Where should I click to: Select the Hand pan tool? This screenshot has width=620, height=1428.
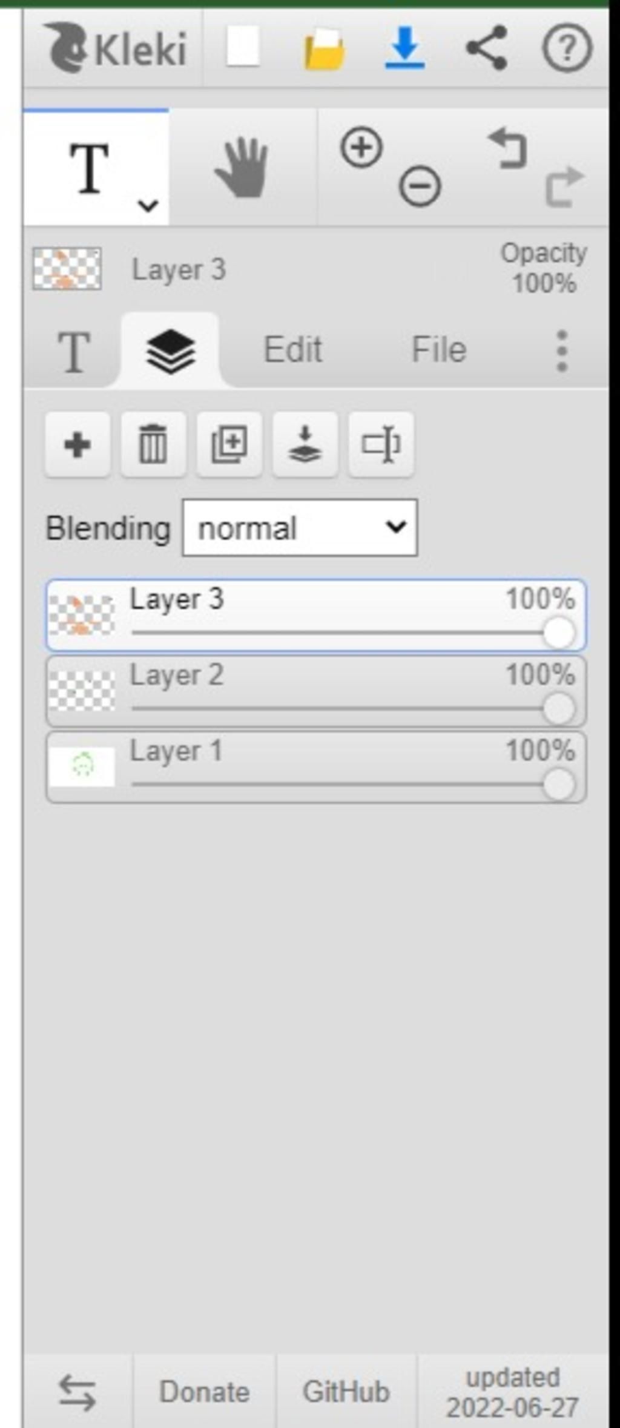(x=242, y=167)
